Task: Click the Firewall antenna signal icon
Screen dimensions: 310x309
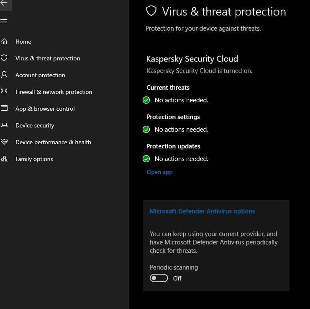Action: [4, 92]
